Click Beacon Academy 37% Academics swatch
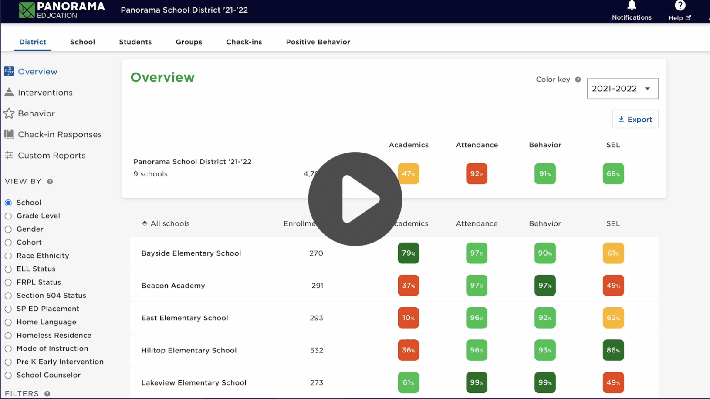The height and width of the screenshot is (399, 710). 408,286
